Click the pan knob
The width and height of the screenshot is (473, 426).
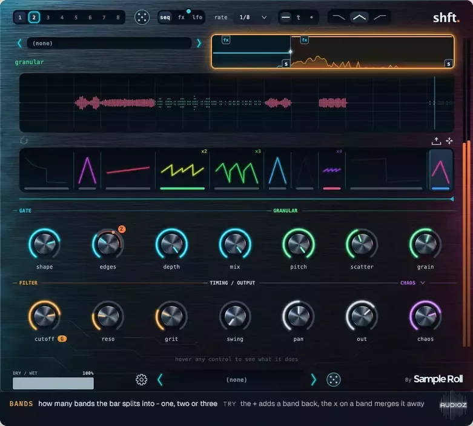[x=299, y=316]
